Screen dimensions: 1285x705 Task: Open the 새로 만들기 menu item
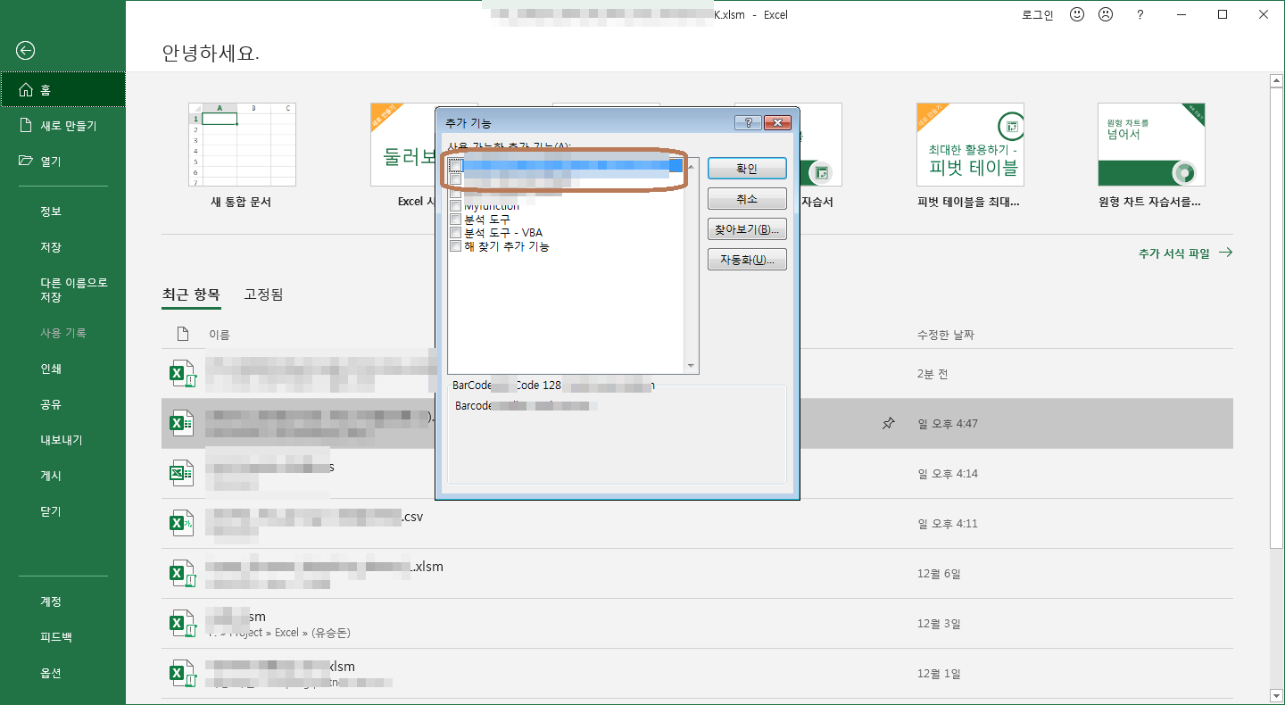tap(68, 126)
